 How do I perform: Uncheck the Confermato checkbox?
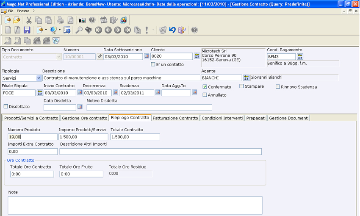pos(205,87)
